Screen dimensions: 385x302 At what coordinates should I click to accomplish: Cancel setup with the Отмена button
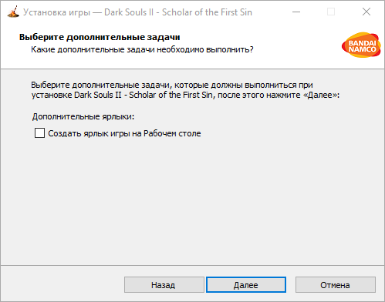pos(336,285)
